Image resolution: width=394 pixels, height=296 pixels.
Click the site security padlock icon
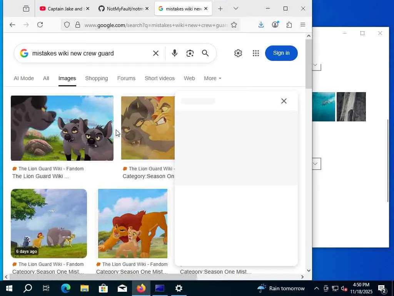tap(78, 25)
